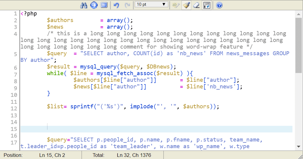Redo the last undone edit
303x159 pixels.
(127, 5)
